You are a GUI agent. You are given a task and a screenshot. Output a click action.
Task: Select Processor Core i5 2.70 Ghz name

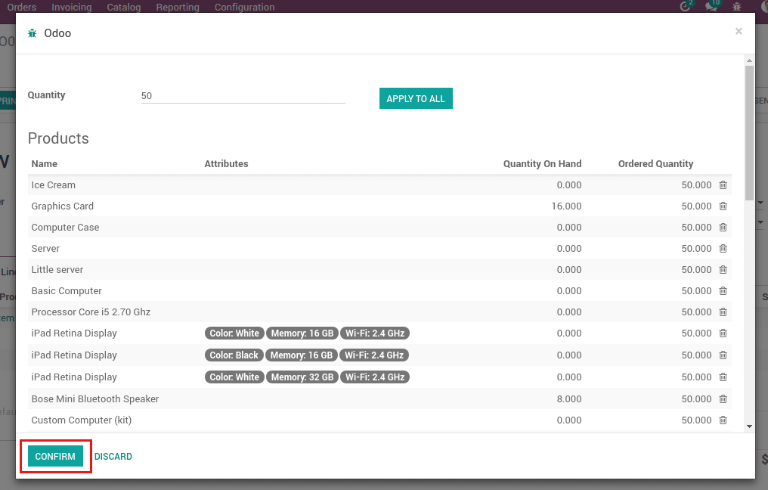[91, 312]
